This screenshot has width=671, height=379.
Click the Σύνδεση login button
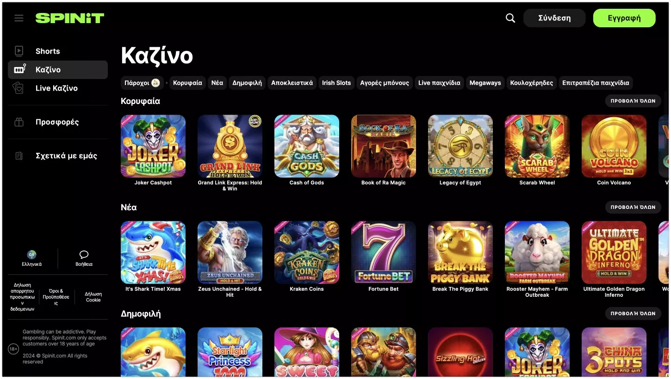point(554,18)
